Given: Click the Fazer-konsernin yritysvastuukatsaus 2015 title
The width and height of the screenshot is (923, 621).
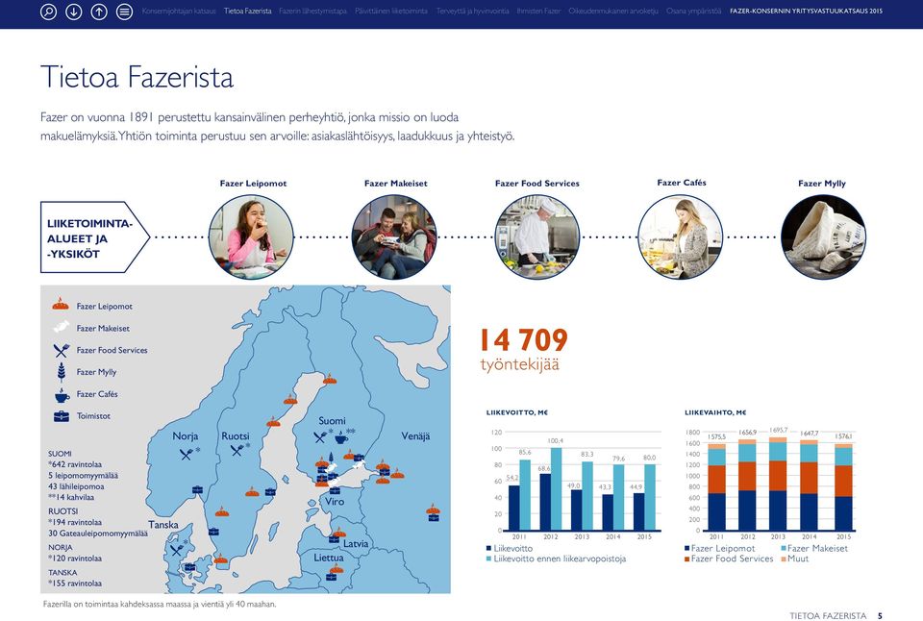Looking at the screenshot, I should pyautogui.click(x=806, y=12).
